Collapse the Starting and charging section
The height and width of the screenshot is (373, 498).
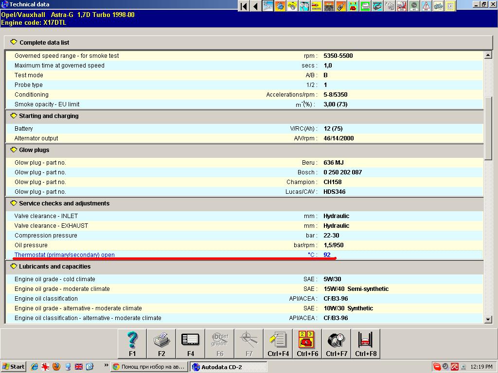click(13, 116)
